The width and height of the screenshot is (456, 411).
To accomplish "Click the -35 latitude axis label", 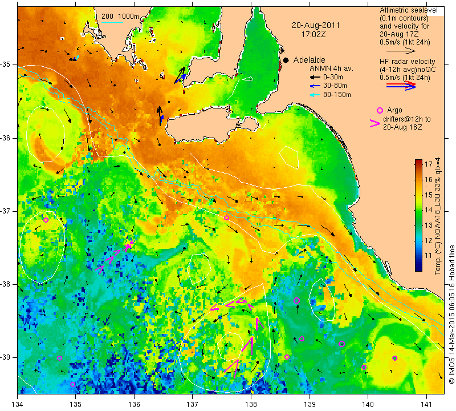I will click(6, 65).
